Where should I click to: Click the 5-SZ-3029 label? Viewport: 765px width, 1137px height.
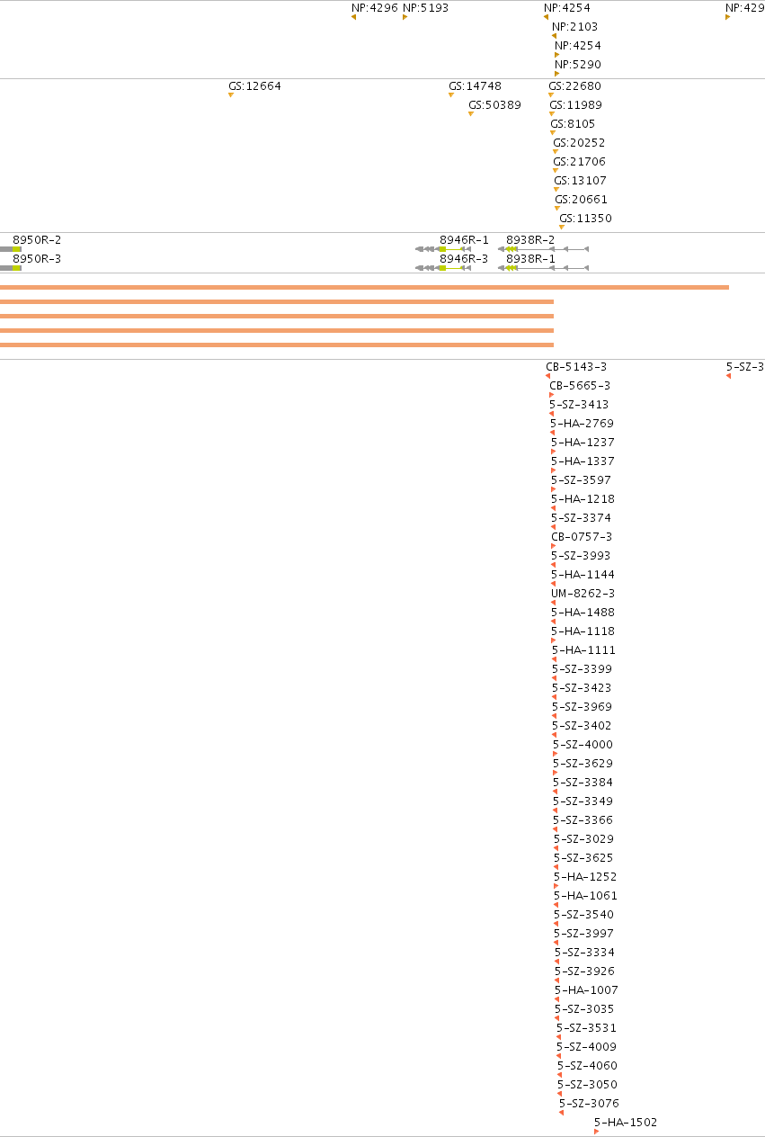click(x=583, y=839)
